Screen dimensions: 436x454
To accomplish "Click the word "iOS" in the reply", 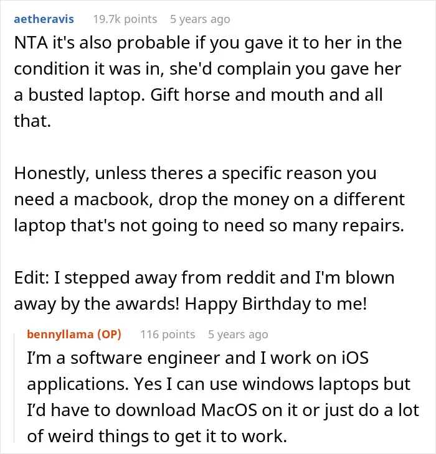I will point(355,358).
